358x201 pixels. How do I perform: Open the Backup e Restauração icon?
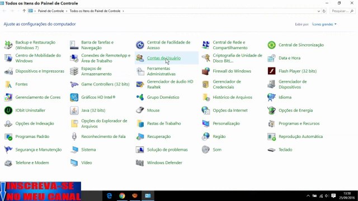coord(8,45)
